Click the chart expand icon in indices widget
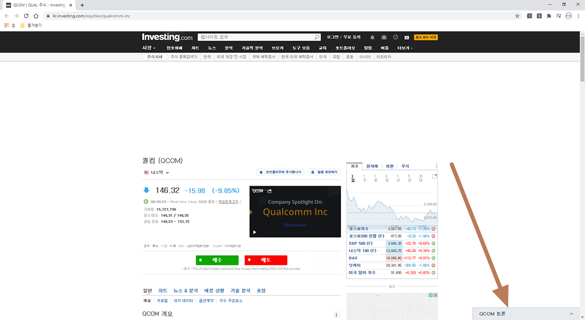The width and height of the screenshot is (585, 320). [x=434, y=176]
